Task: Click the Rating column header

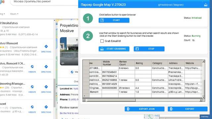Action: (x=143, y=63)
